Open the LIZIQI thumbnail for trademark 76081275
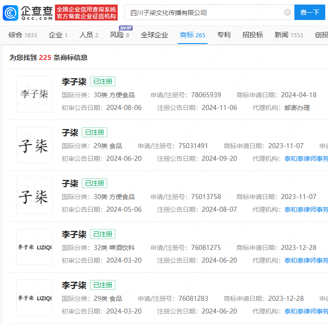The width and height of the screenshot is (328, 324). [x=35, y=247]
